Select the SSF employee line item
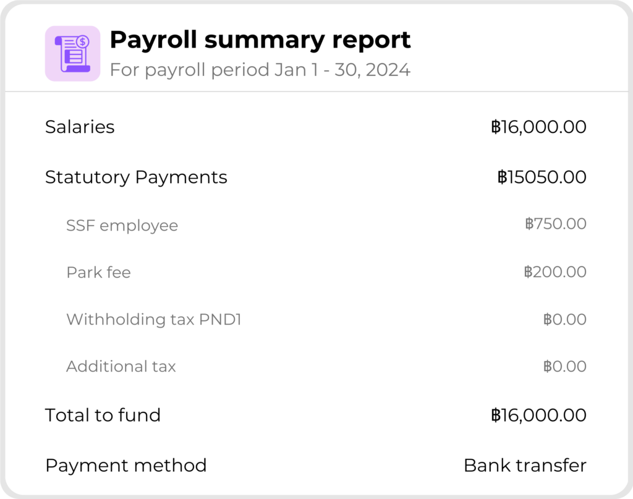 (x=122, y=226)
